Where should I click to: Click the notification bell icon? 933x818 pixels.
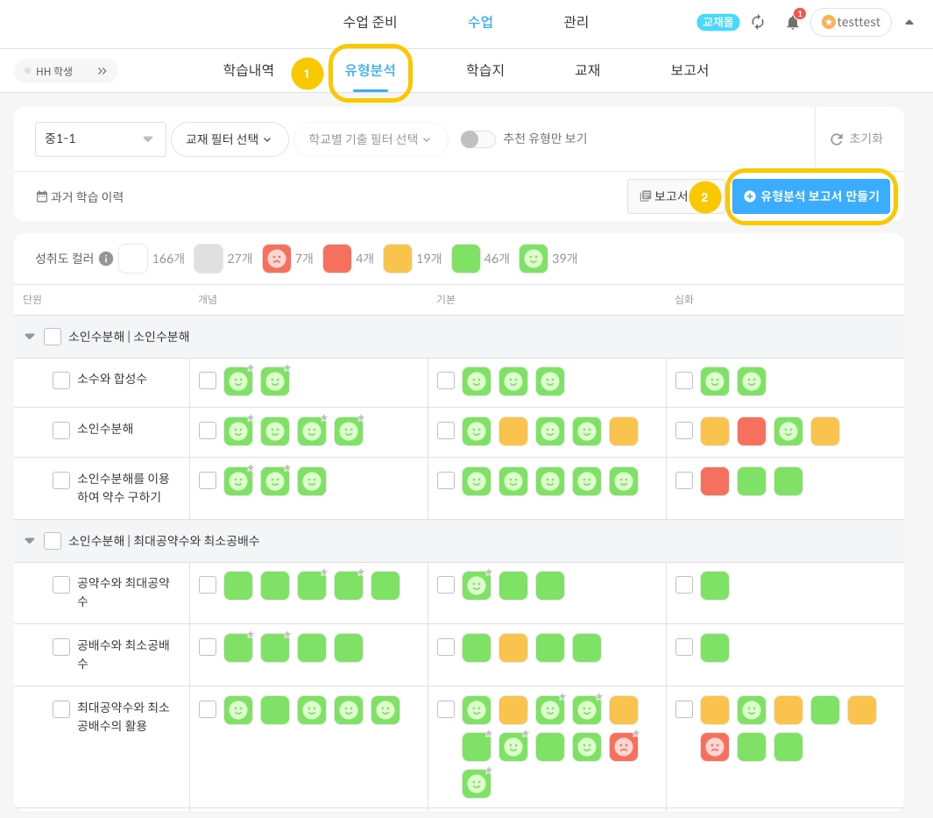[793, 23]
